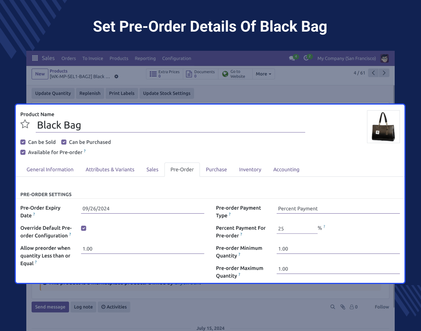421x331 pixels.
Task: Open the Orders menu
Action: (x=68, y=58)
